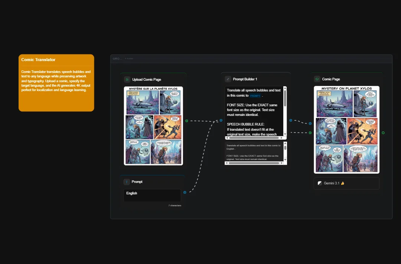
Task: Click the green output port on Upload Comic Page
Action: [186, 120]
